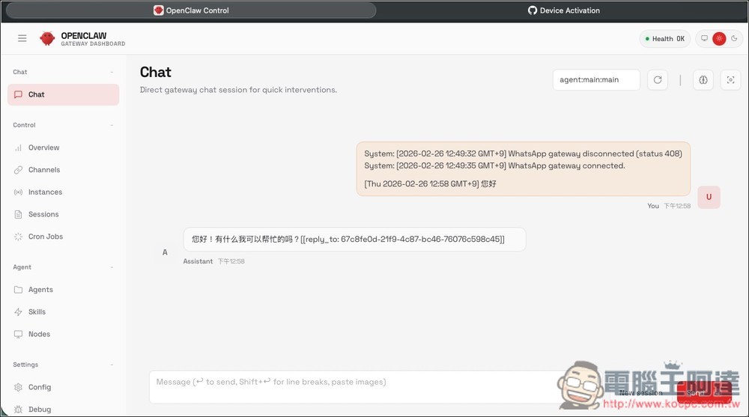Select the light theme sun icon
The image size is (749, 417).
[x=719, y=38]
